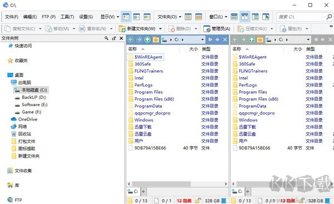Go up one level in left pane

pos(148,39)
